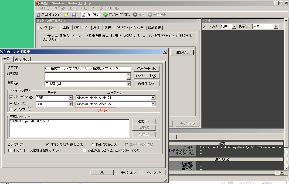The height and width of the screenshot is (184, 289).
Task: Click the Export (エクスポート) button
Action: (x=147, y=76)
